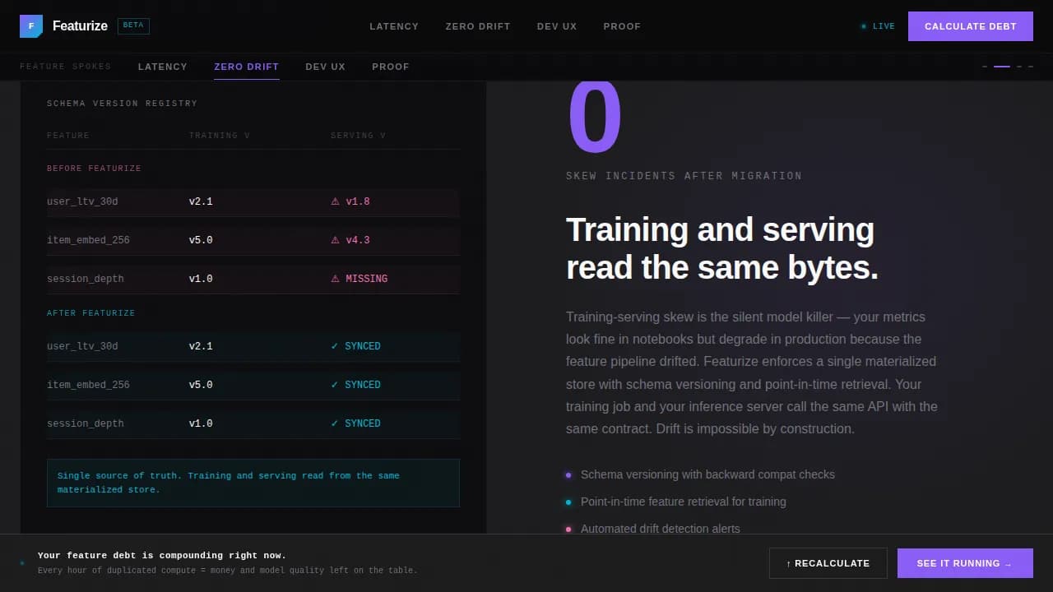Click the LIVE status indicator
The image size is (1053, 592).
pyautogui.click(x=878, y=26)
